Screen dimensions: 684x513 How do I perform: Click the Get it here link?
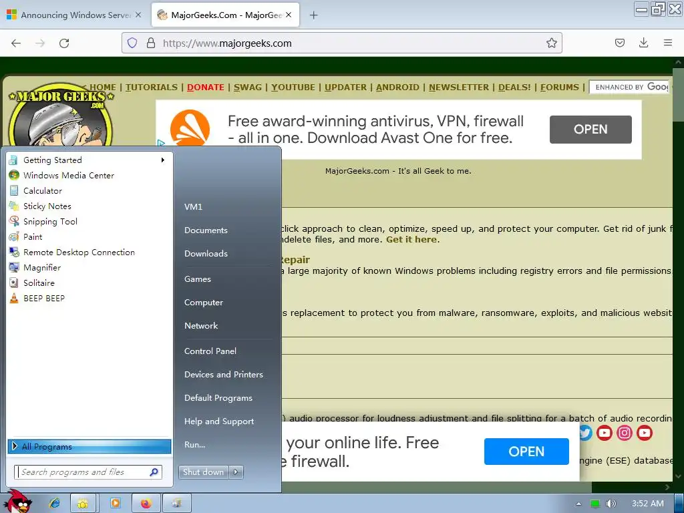click(411, 240)
